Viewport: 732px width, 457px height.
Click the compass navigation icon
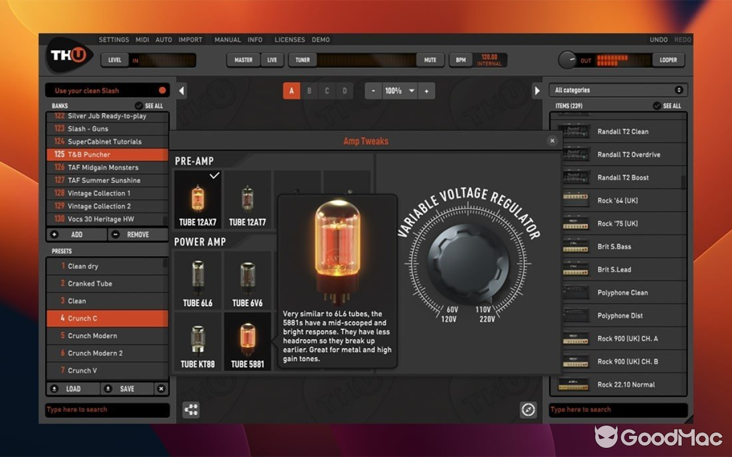point(527,409)
